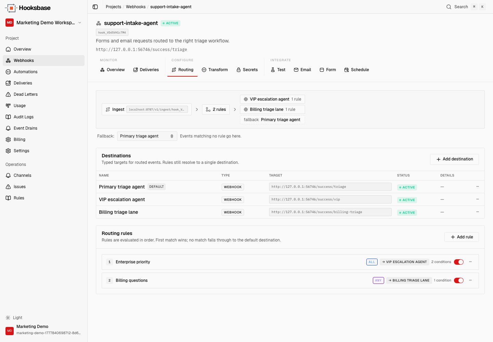The width and height of the screenshot is (493, 342).
Task: Open options for Primary triage agent row
Action: tap(478, 187)
